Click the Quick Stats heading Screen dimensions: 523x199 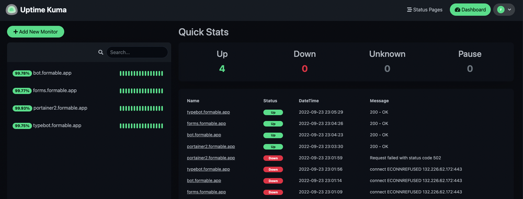203,32
